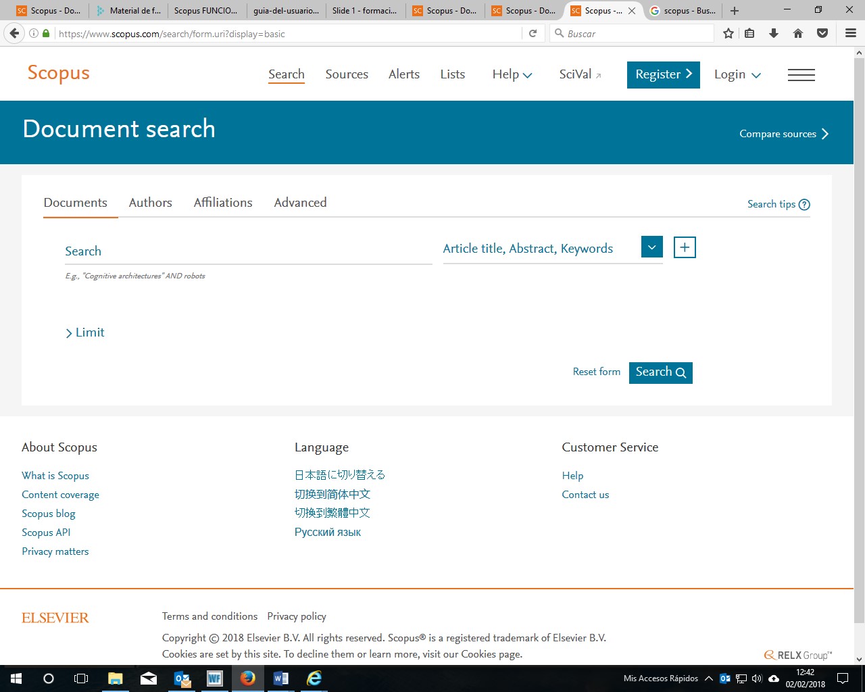Open the Login dropdown
865x692 pixels.
pyautogui.click(x=737, y=74)
